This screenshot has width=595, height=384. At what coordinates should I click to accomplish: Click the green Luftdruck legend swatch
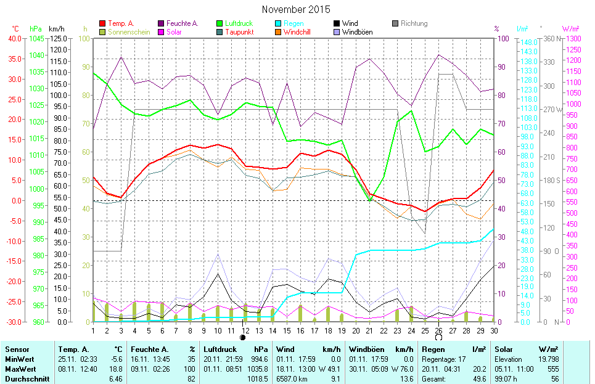click(x=220, y=23)
